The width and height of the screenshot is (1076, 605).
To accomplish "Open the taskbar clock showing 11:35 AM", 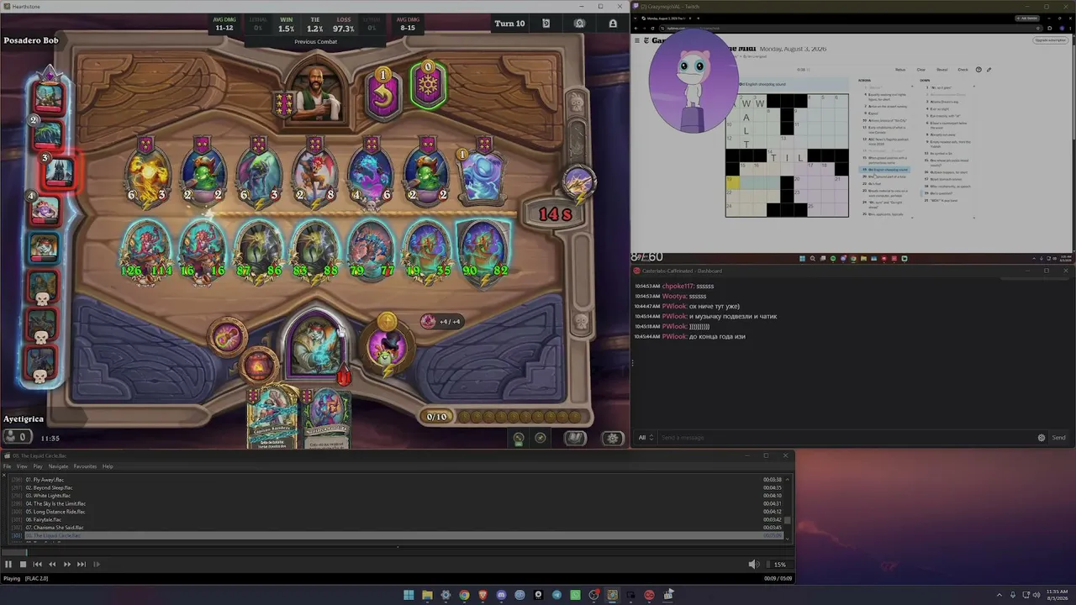I will [x=1057, y=595].
